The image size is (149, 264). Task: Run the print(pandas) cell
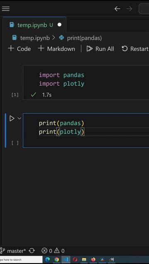[12, 118]
